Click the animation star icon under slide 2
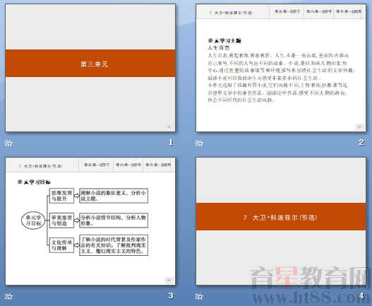The height and width of the screenshot is (306, 372). tap(199, 143)
